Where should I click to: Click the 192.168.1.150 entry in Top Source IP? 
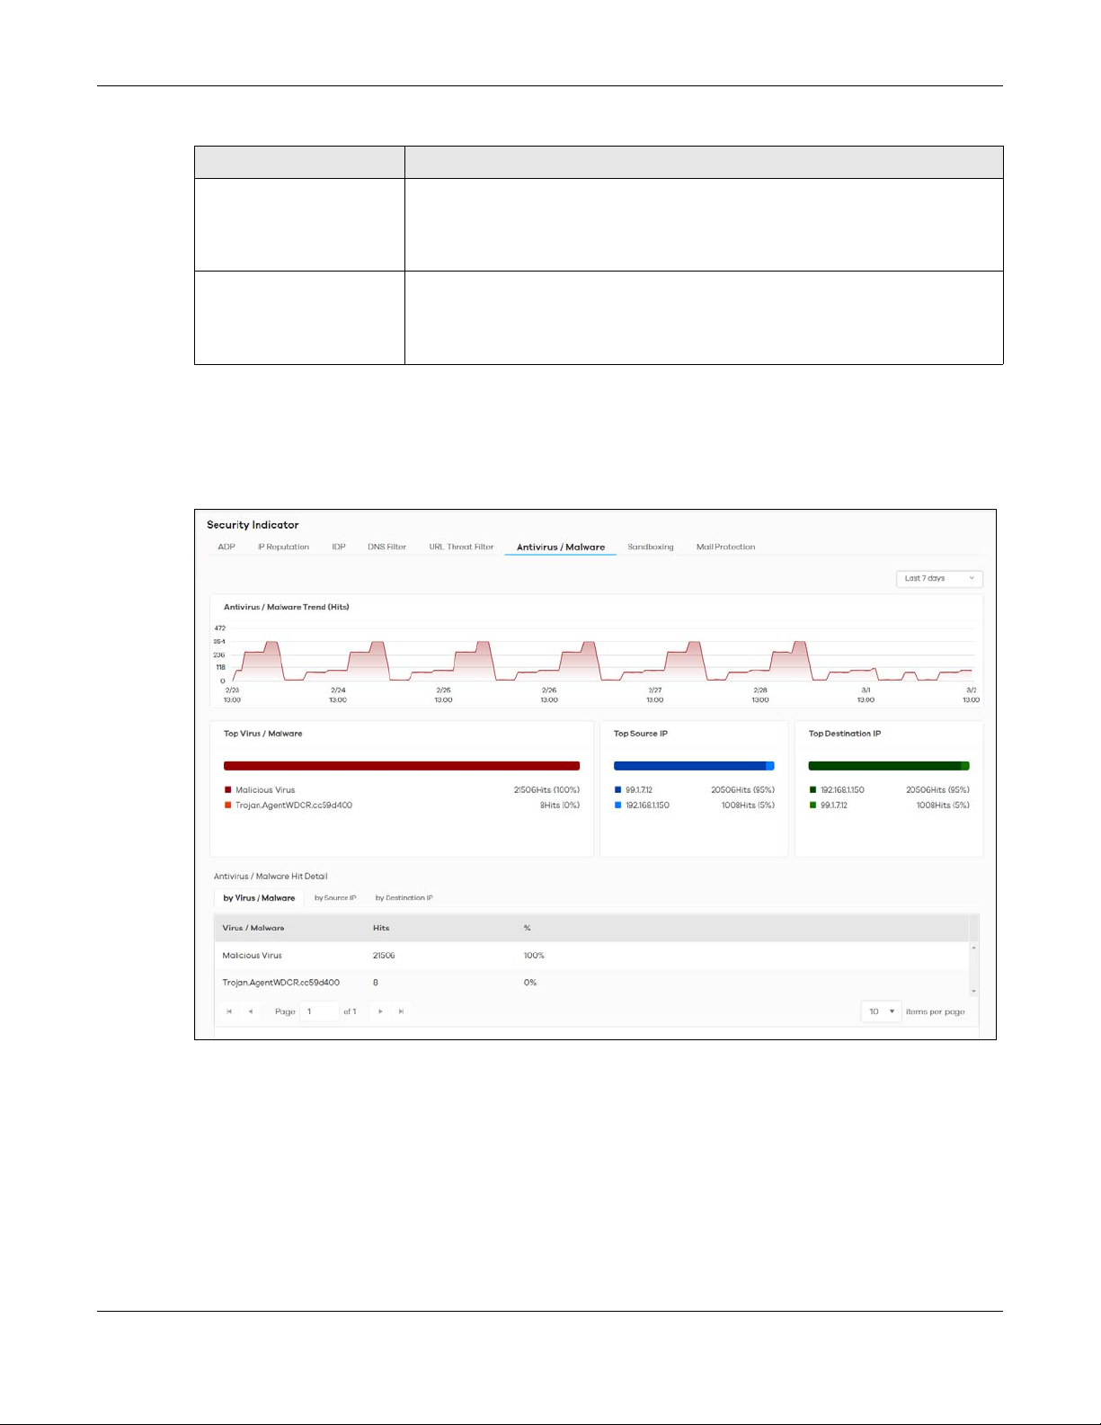coord(647,806)
